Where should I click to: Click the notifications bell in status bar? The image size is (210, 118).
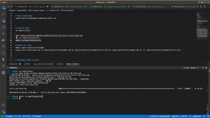click(x=208, y=116)
